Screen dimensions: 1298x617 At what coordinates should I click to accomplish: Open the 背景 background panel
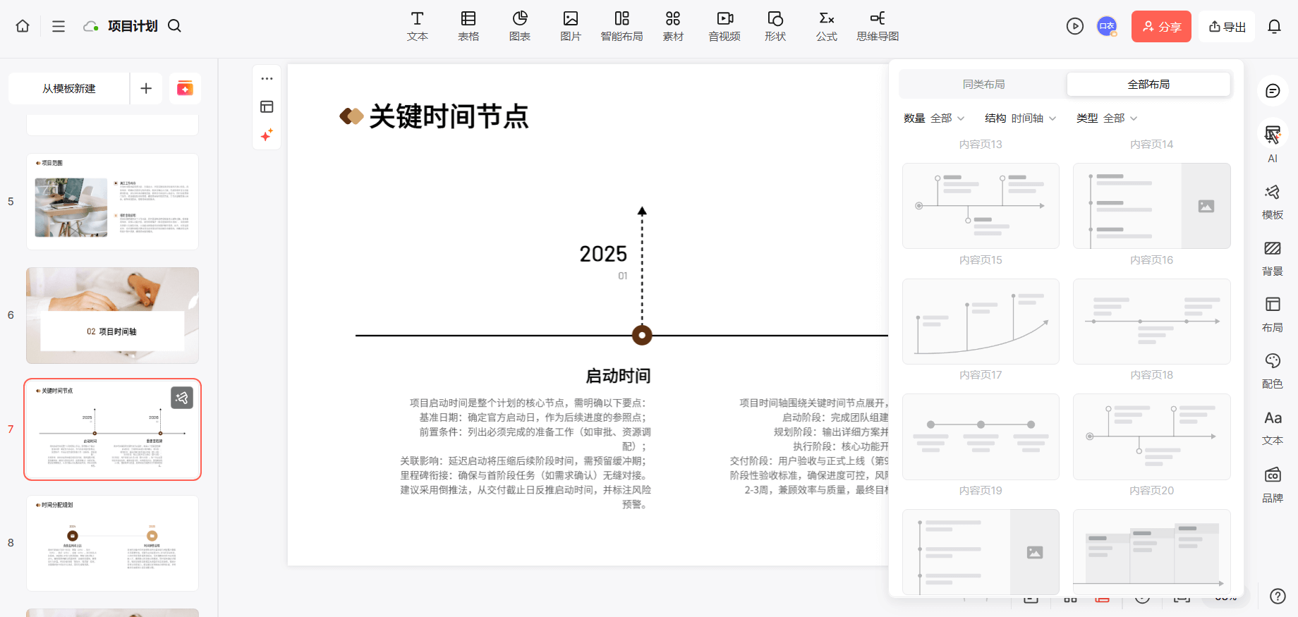tap(1273, 257)
